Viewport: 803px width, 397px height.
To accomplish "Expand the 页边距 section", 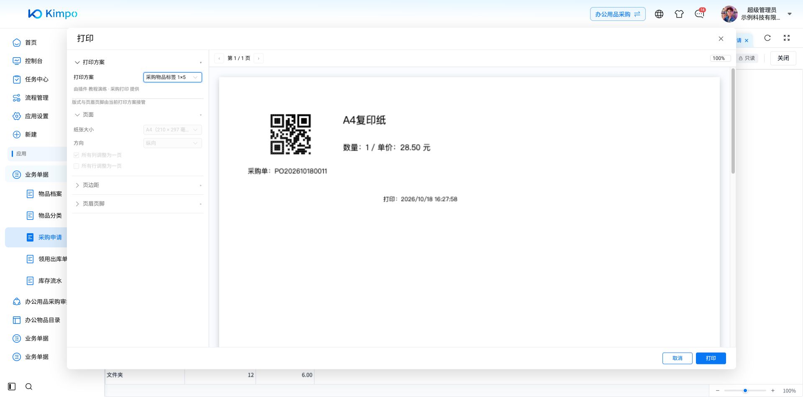I will tap(138, 185).
